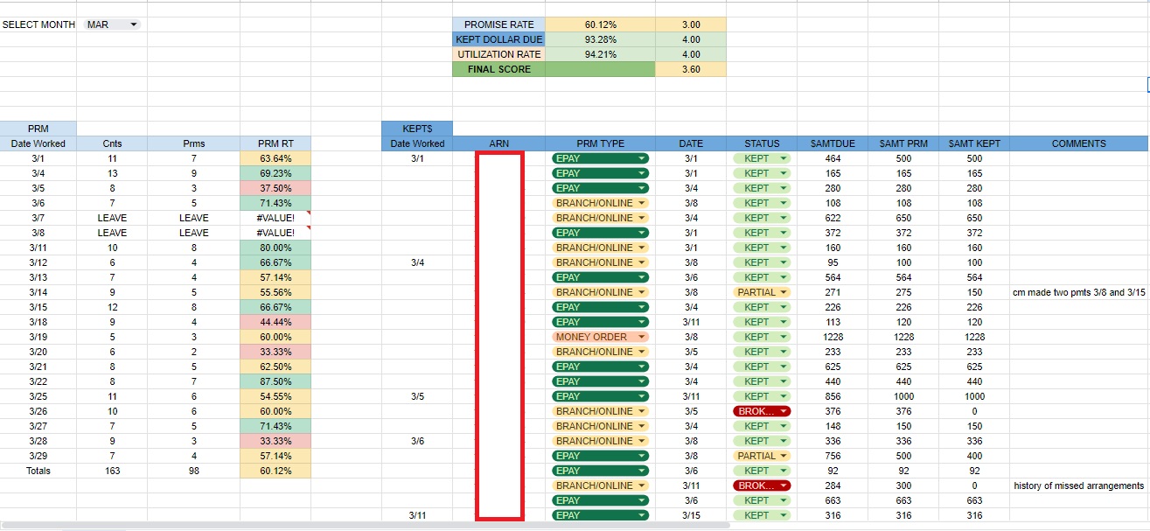Click the 94.21% utilization value
The height and width of the screenshot is (531, 1150).
tap(600, 54)
